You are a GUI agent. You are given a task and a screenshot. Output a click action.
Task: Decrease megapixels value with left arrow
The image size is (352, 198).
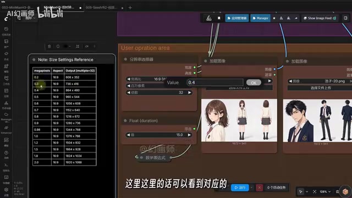click(129, 86)
